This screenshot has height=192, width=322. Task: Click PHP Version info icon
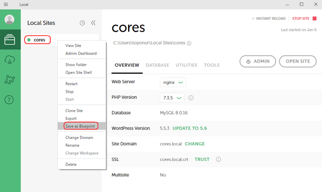(x=191, y=98)
